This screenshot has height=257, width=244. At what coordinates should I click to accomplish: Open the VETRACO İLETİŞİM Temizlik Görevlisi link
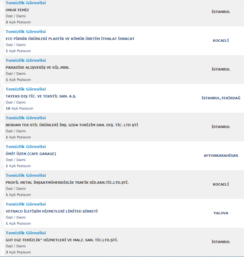(x=26, y=204)
